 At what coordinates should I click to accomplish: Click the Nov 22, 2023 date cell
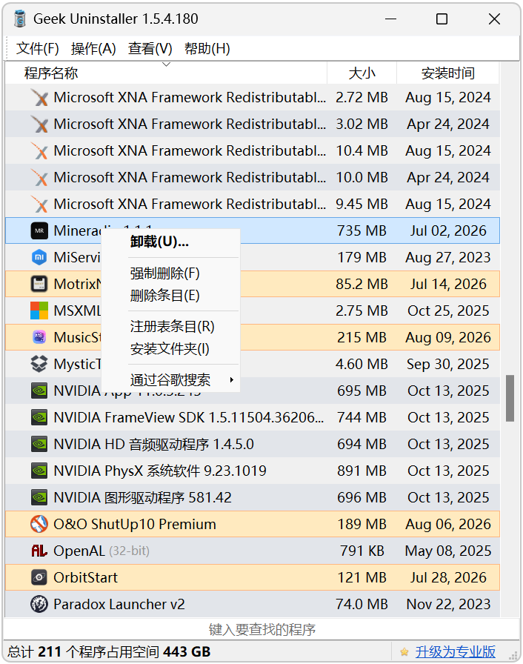tap(448, 604)
